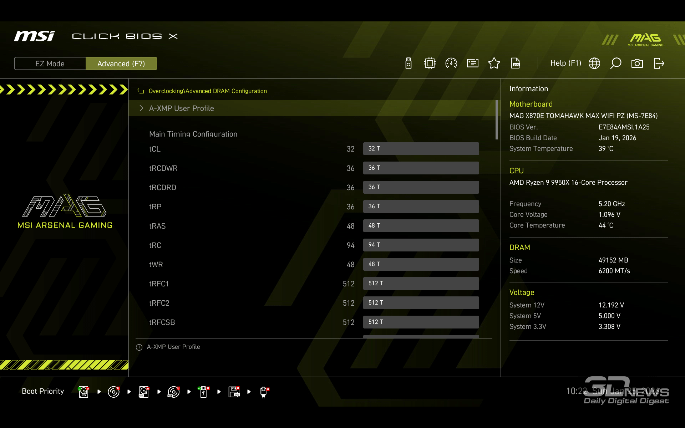The width and height of the screenshot is (685, 428).
Task: Open the speedometer performance icon
Action: 451,63
